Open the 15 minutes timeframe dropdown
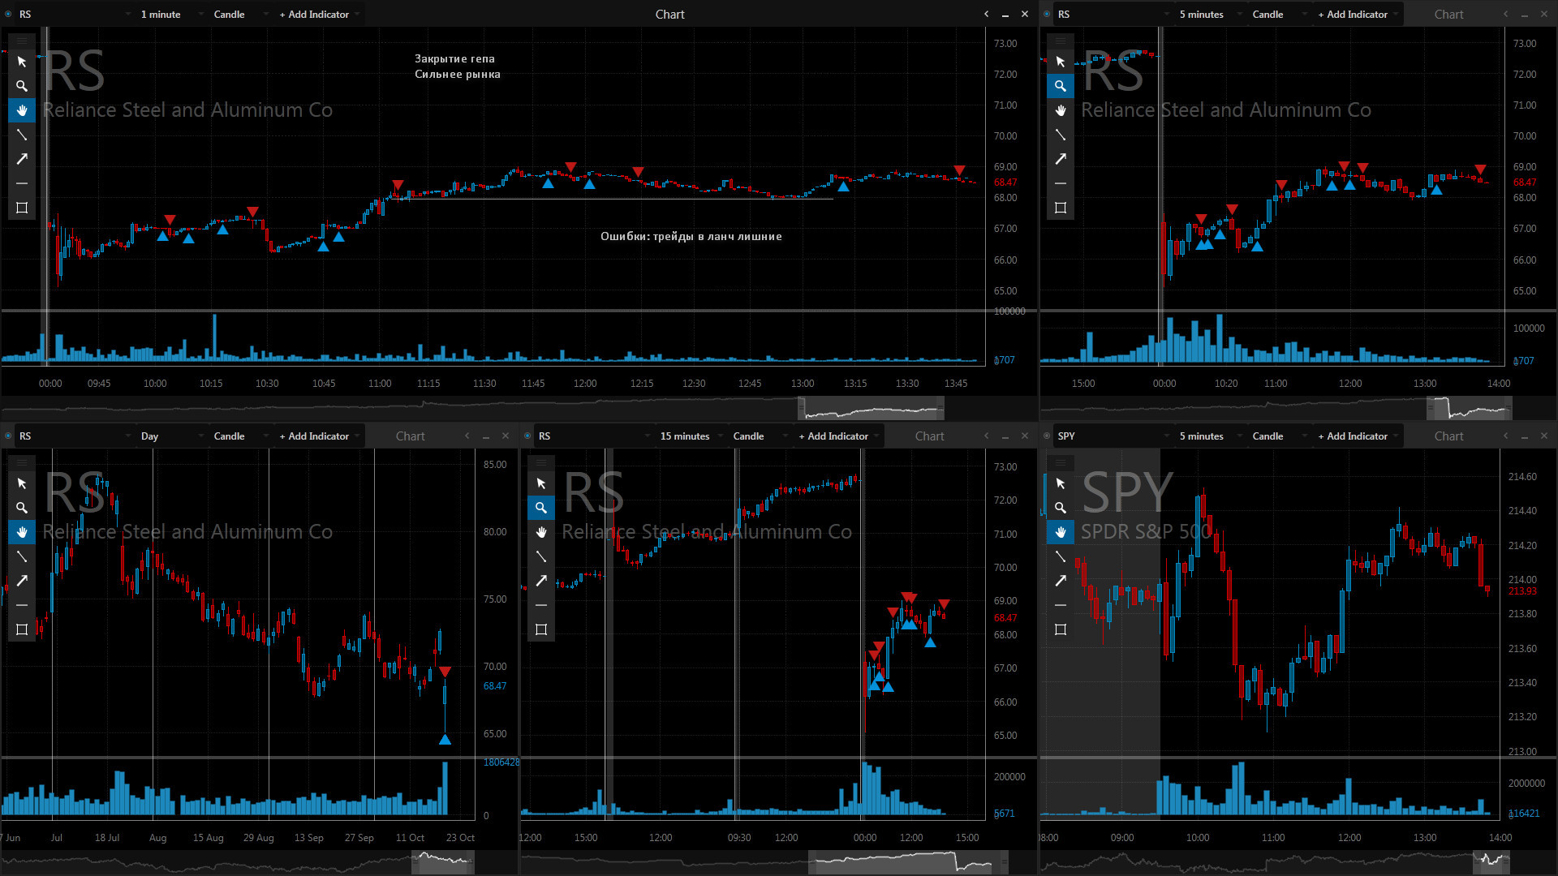Image resolution: width=1558 pixels, height=876 pixels. point(691,436)
